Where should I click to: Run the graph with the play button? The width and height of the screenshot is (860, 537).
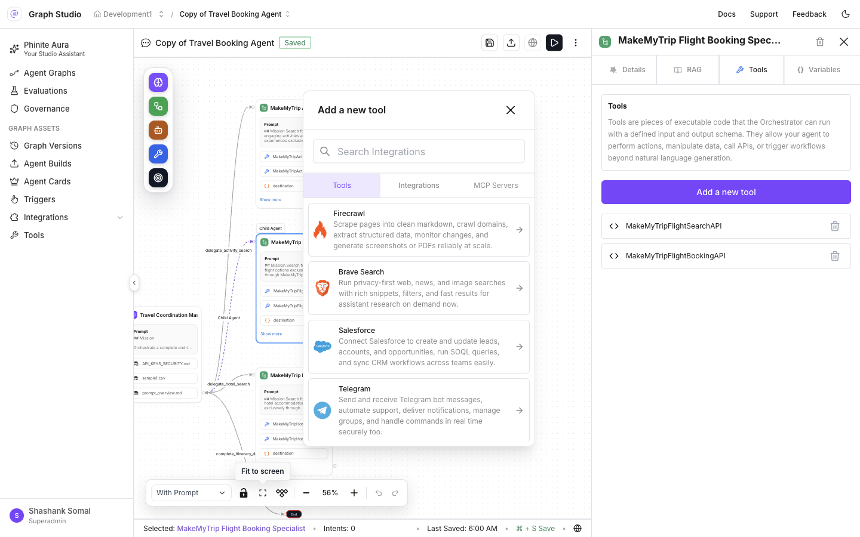click(x=554, y=43)
